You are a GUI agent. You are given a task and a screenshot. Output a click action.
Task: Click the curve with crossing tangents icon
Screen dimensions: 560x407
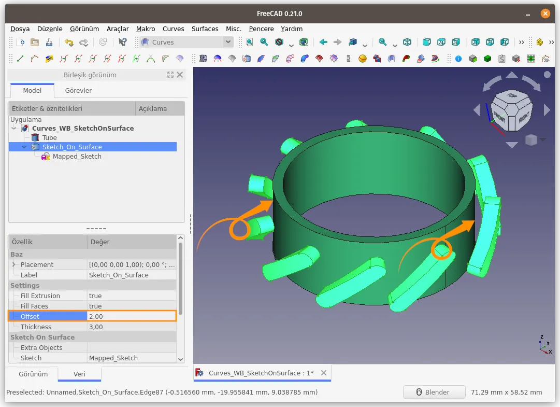pyautogui.click(x=151, y=59)
